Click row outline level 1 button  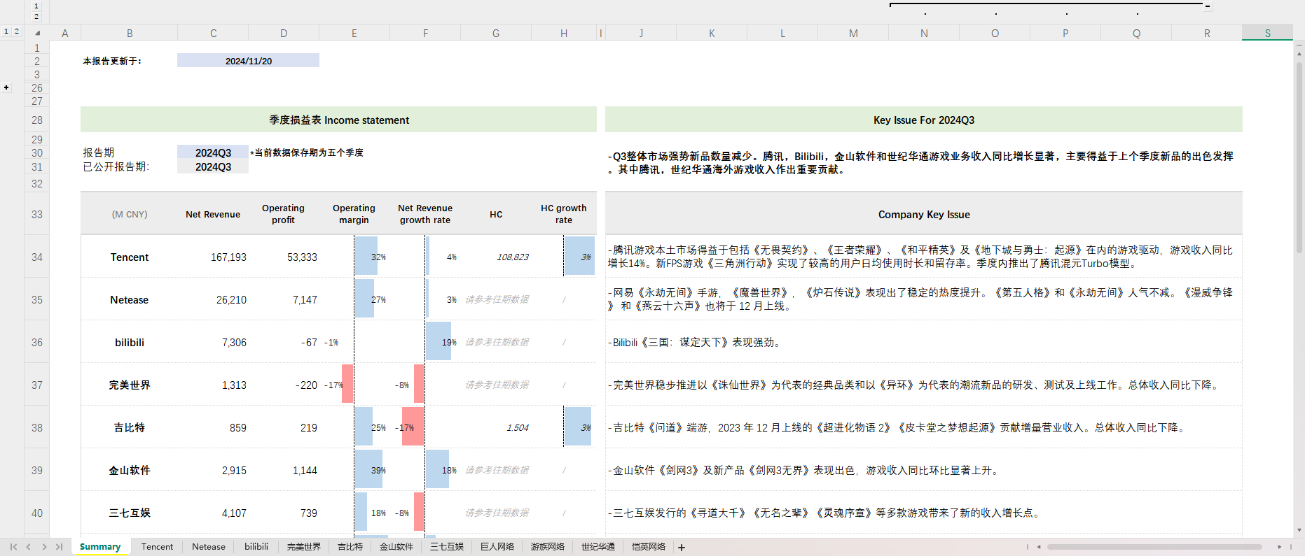(x=6, y=31)
